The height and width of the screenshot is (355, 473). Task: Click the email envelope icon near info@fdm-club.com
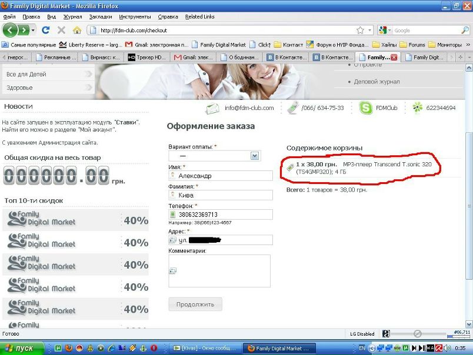point(212,108)
